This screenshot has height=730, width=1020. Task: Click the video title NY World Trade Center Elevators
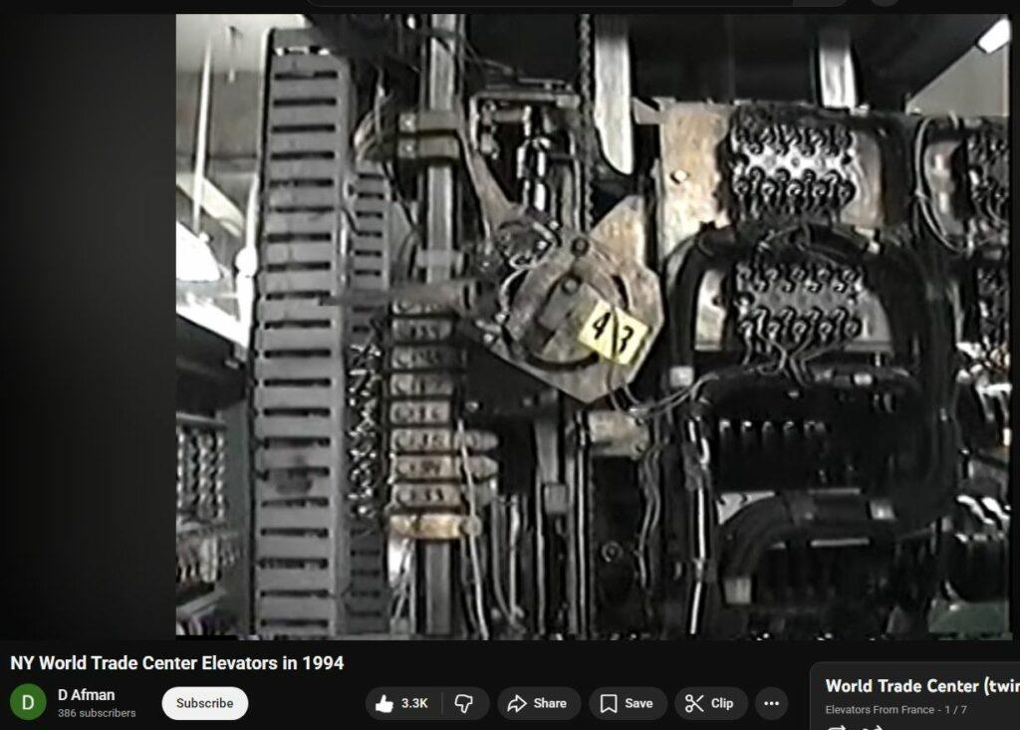(x=177, y=663)
